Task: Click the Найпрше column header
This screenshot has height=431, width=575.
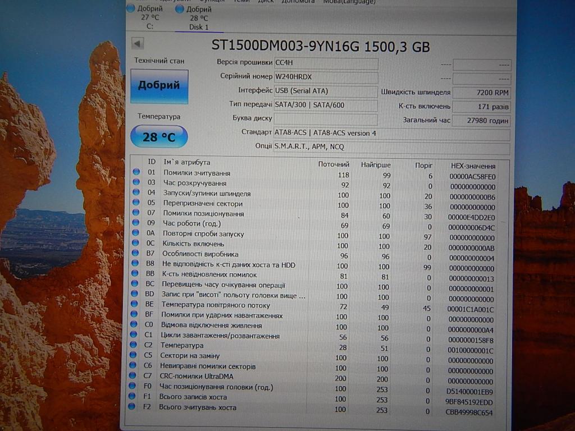Action: pyautogui.click(x=376, y=165)
